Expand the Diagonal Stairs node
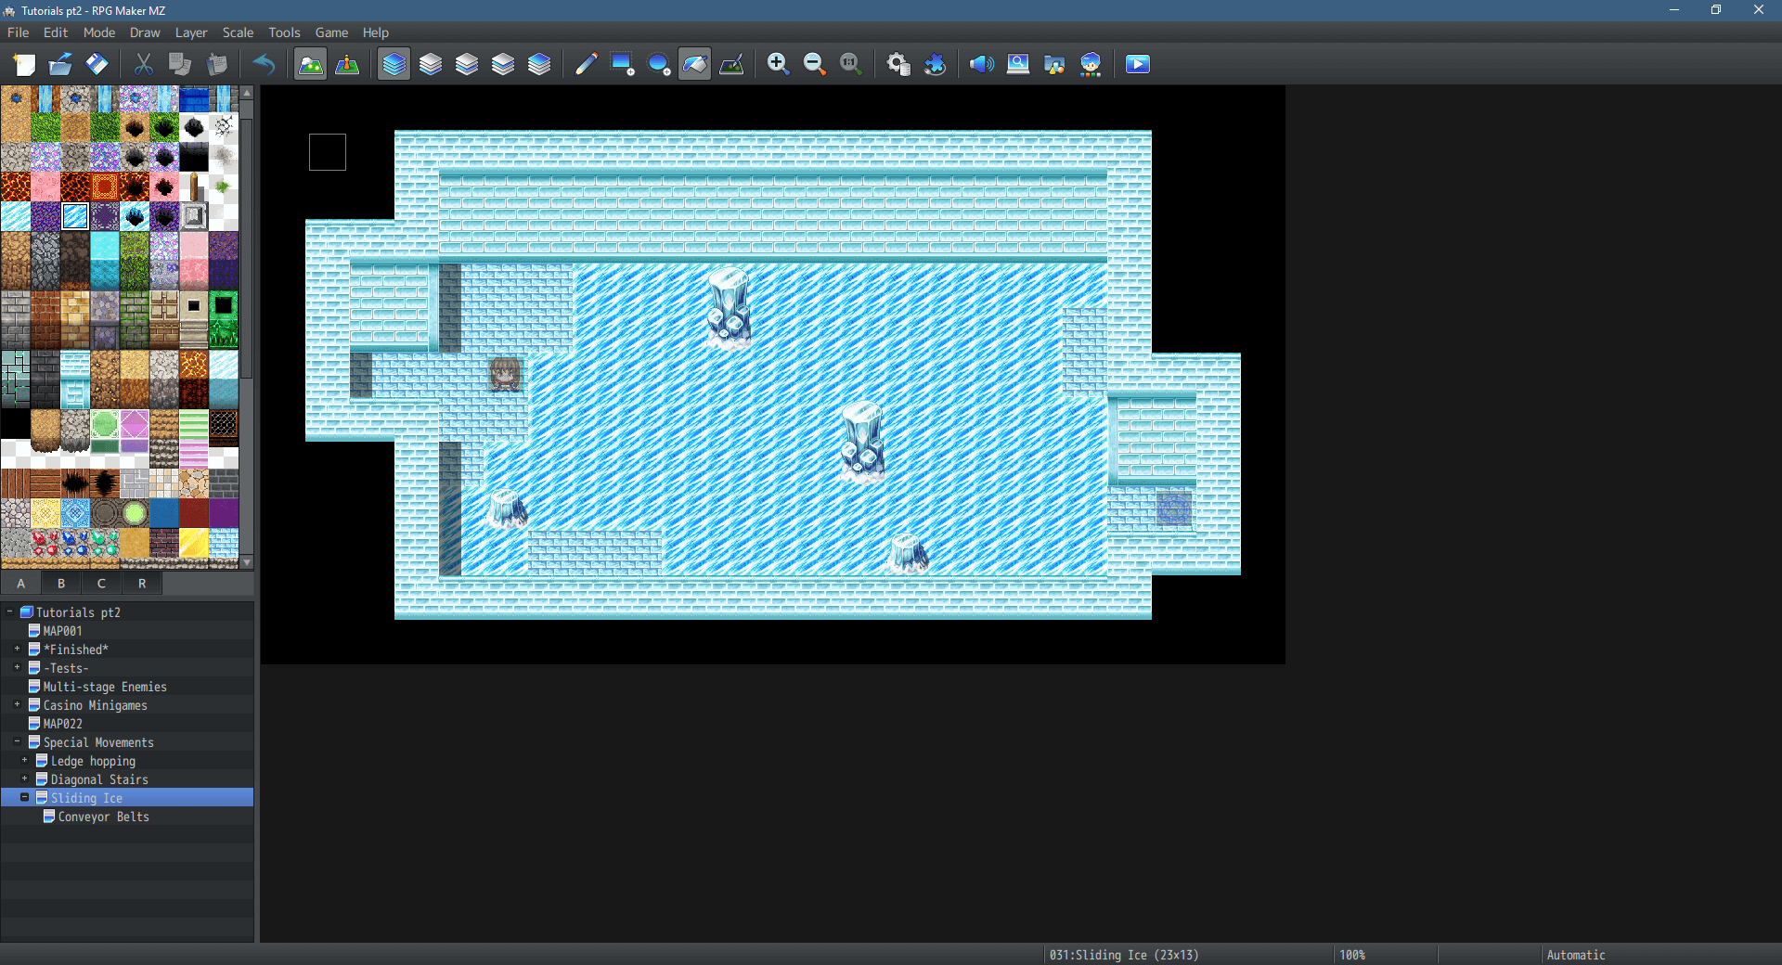 25,778
